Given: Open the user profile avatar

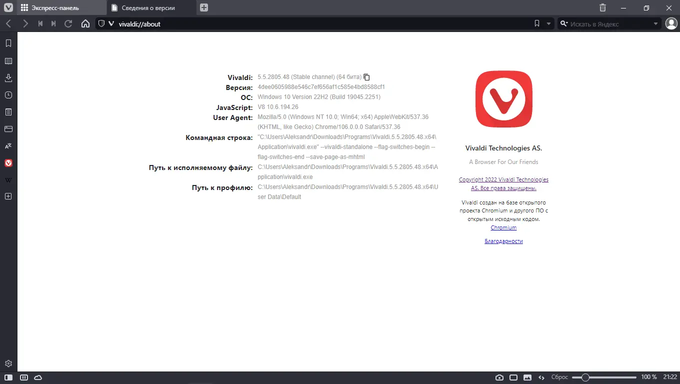Looking at the screenshot, I should (x=671, y=23).
